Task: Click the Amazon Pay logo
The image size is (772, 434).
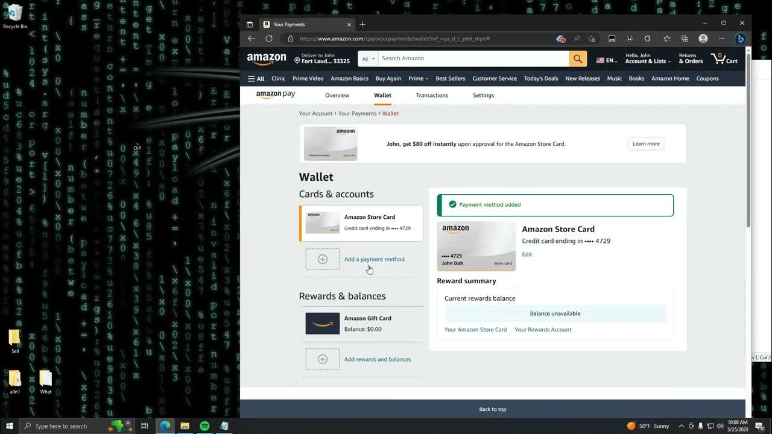Action: (276, 95)
